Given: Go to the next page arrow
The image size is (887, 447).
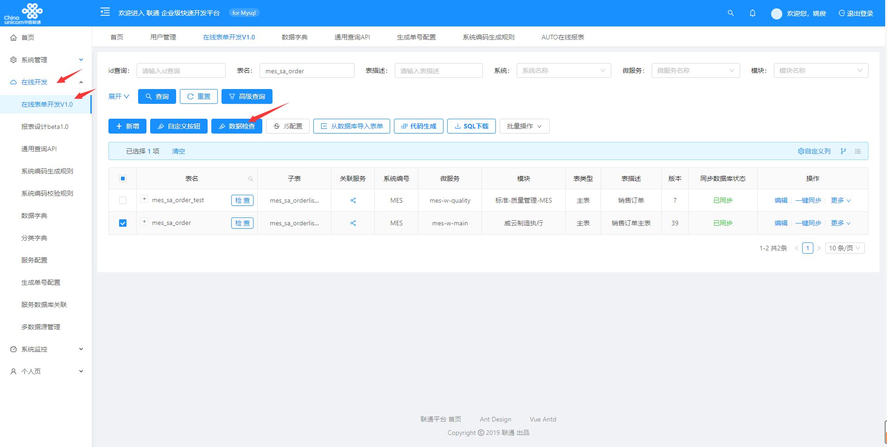Looking at the screenshot, I should tap(819, 248).
